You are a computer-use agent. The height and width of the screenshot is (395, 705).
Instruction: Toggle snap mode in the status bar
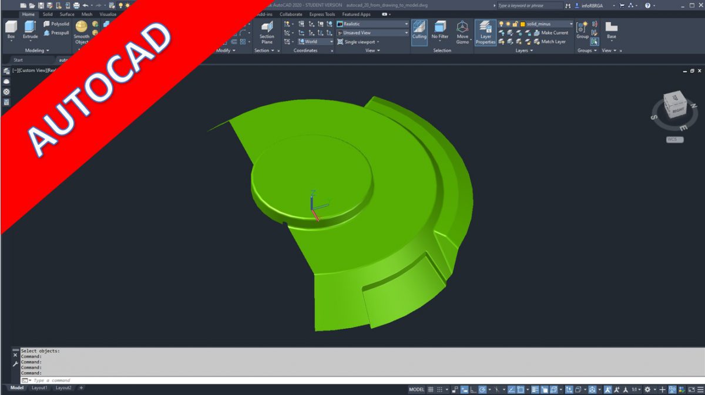point(438,390)
